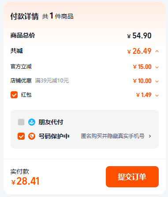Click the 满39元减10元 coupon description
Screen dimensions: 168x197
[x=52, y=81]
